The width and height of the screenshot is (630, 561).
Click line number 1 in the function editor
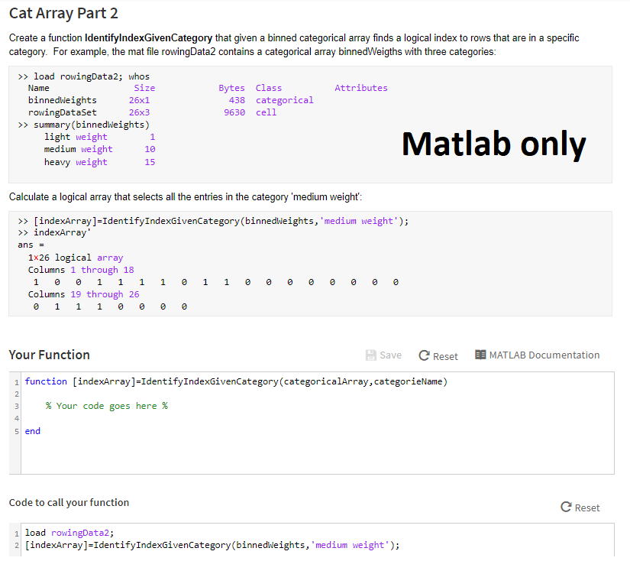[16, 381]
